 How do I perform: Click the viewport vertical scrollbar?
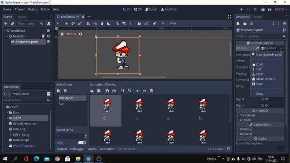click(231, 49)
